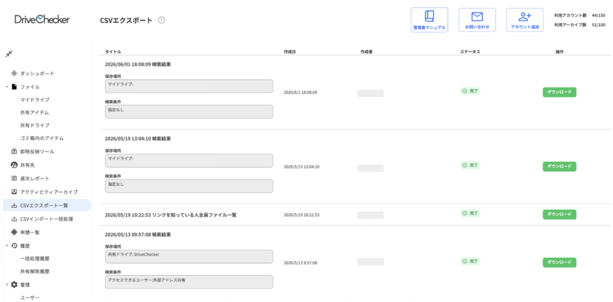
Task: Click the 履歴 clock icon
Action: click(14, 246)
